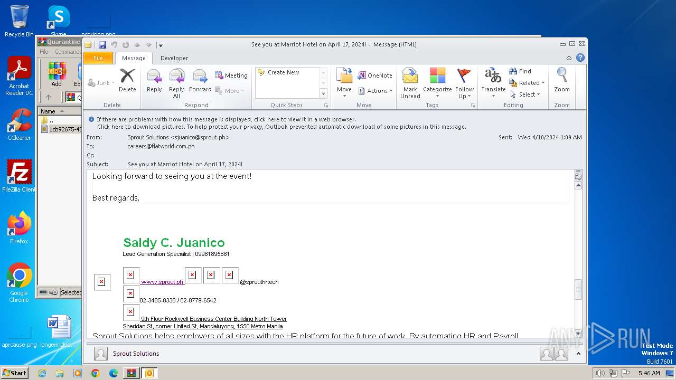Select the Message ribbon tab

(x=134, y=58)
